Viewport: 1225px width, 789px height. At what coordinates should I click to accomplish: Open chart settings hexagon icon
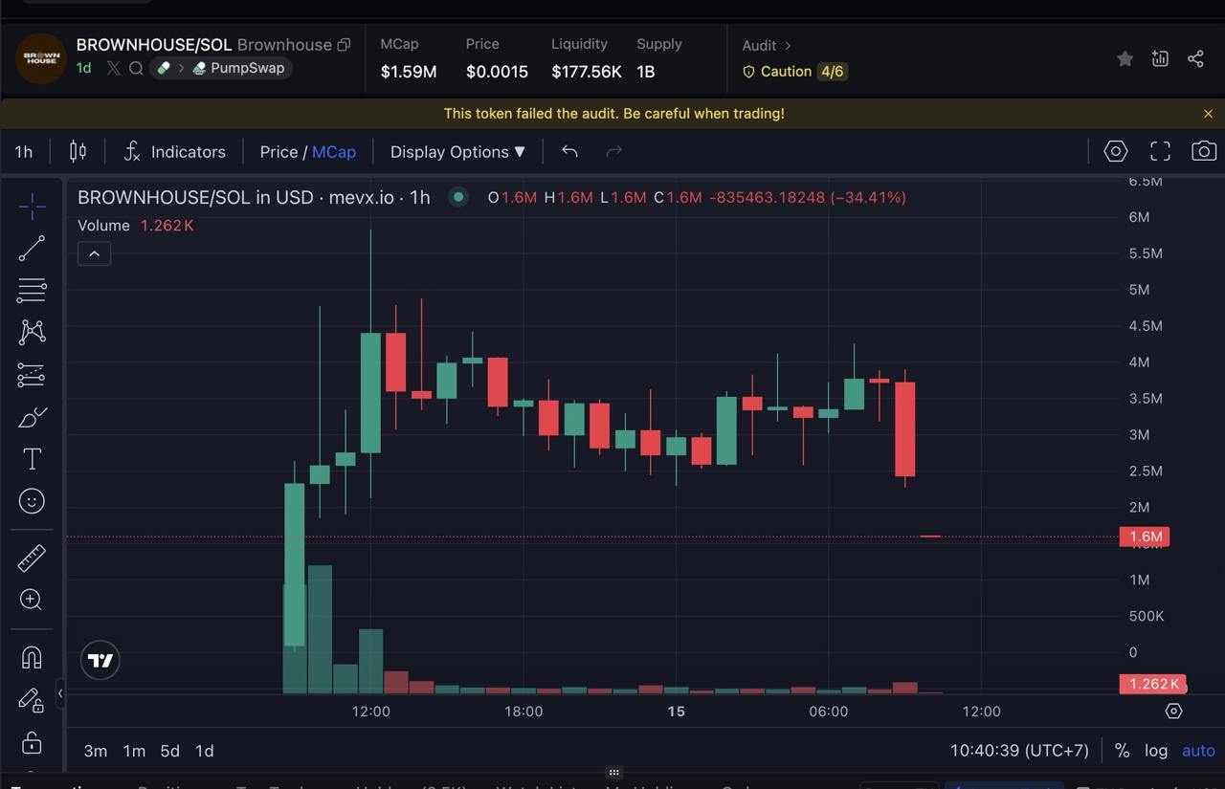[1116, 151]
